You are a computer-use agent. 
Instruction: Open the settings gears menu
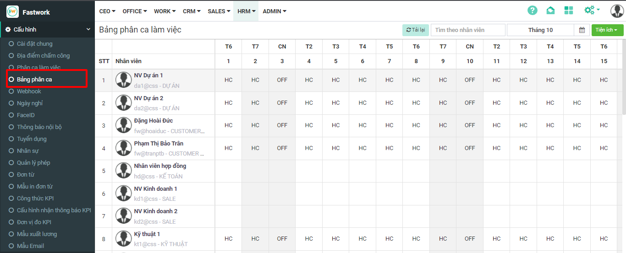[x=592, y=10]
